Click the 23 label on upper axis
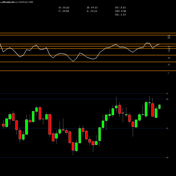 tap(169, 38)
